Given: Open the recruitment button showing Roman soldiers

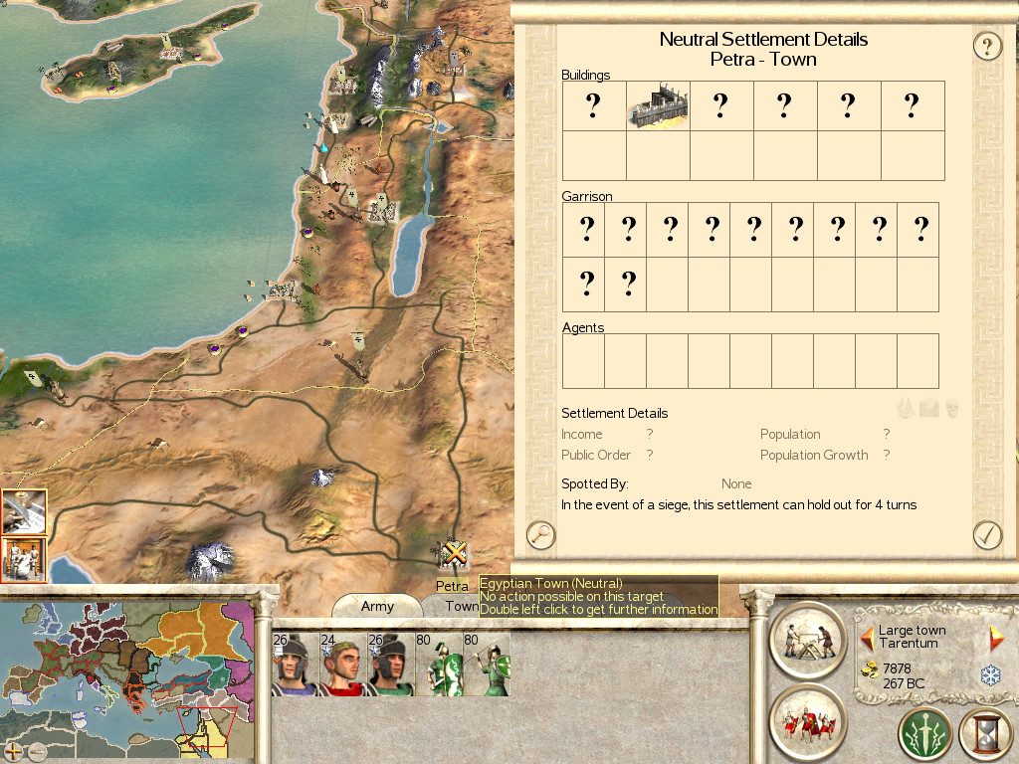Looking at the screenshot, I should [x=808, y=722].
